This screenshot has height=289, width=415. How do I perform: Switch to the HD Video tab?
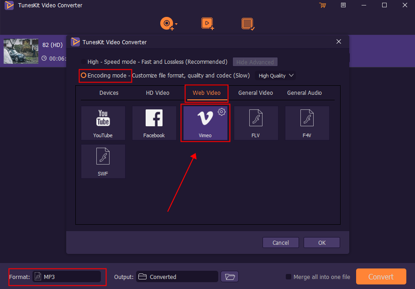point(158,93)
